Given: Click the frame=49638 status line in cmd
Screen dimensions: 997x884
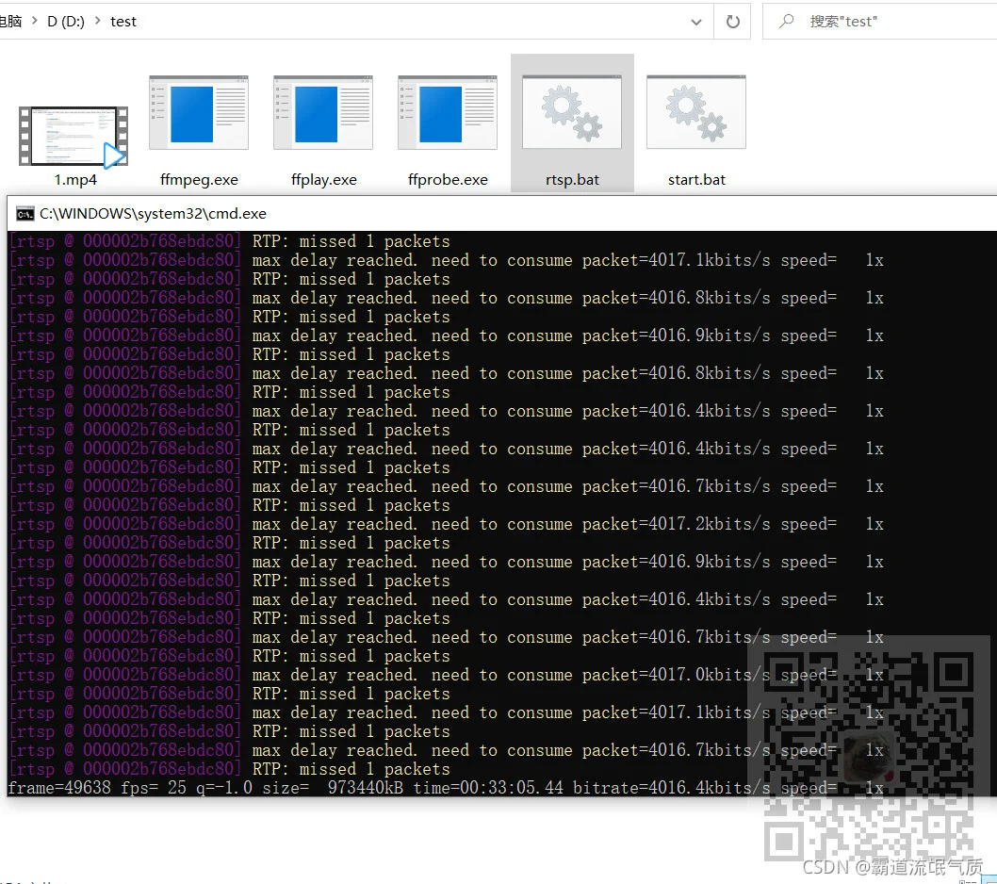Looking at the screenshot, I should click(x=446, y=788).
